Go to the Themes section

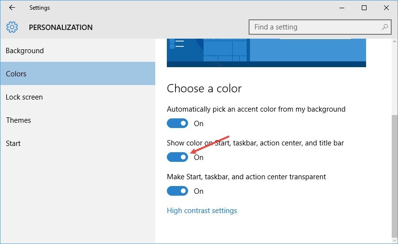pyautogui.click(x=78, y=120)
